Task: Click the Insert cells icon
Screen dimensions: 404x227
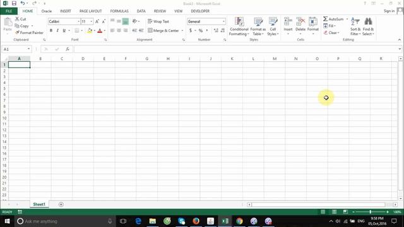Action: click(x=288, y=21)
